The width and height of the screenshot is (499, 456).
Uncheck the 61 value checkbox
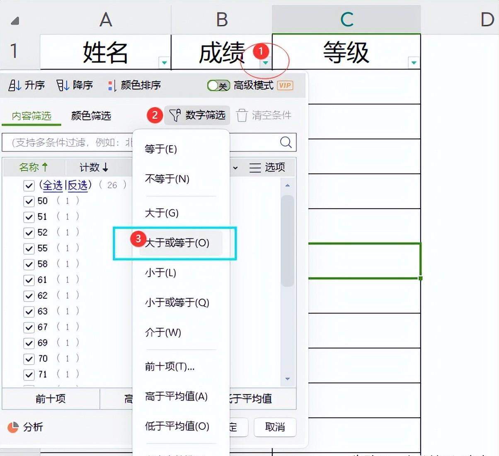click(29, 280)
